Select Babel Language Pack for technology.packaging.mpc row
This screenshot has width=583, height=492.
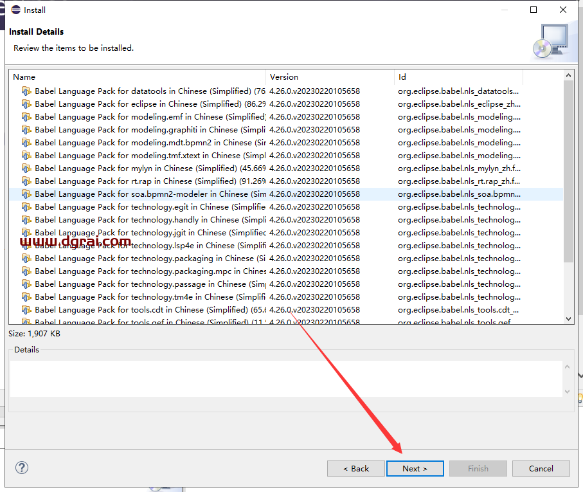click(x=286, y=271)
